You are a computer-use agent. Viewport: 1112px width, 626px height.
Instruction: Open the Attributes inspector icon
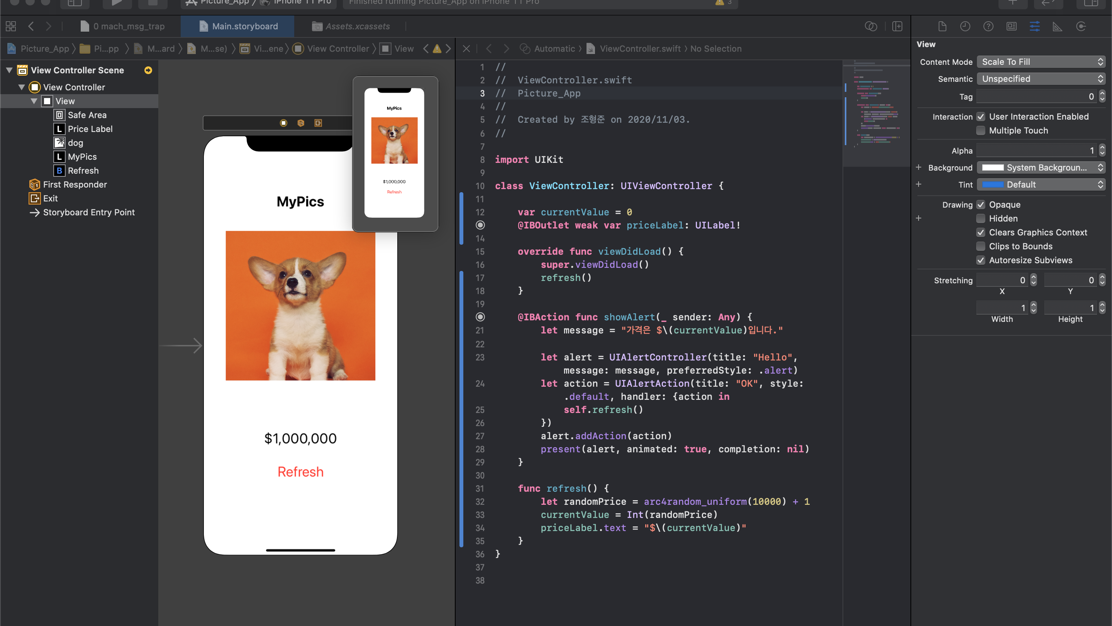tap(1034, 26)
